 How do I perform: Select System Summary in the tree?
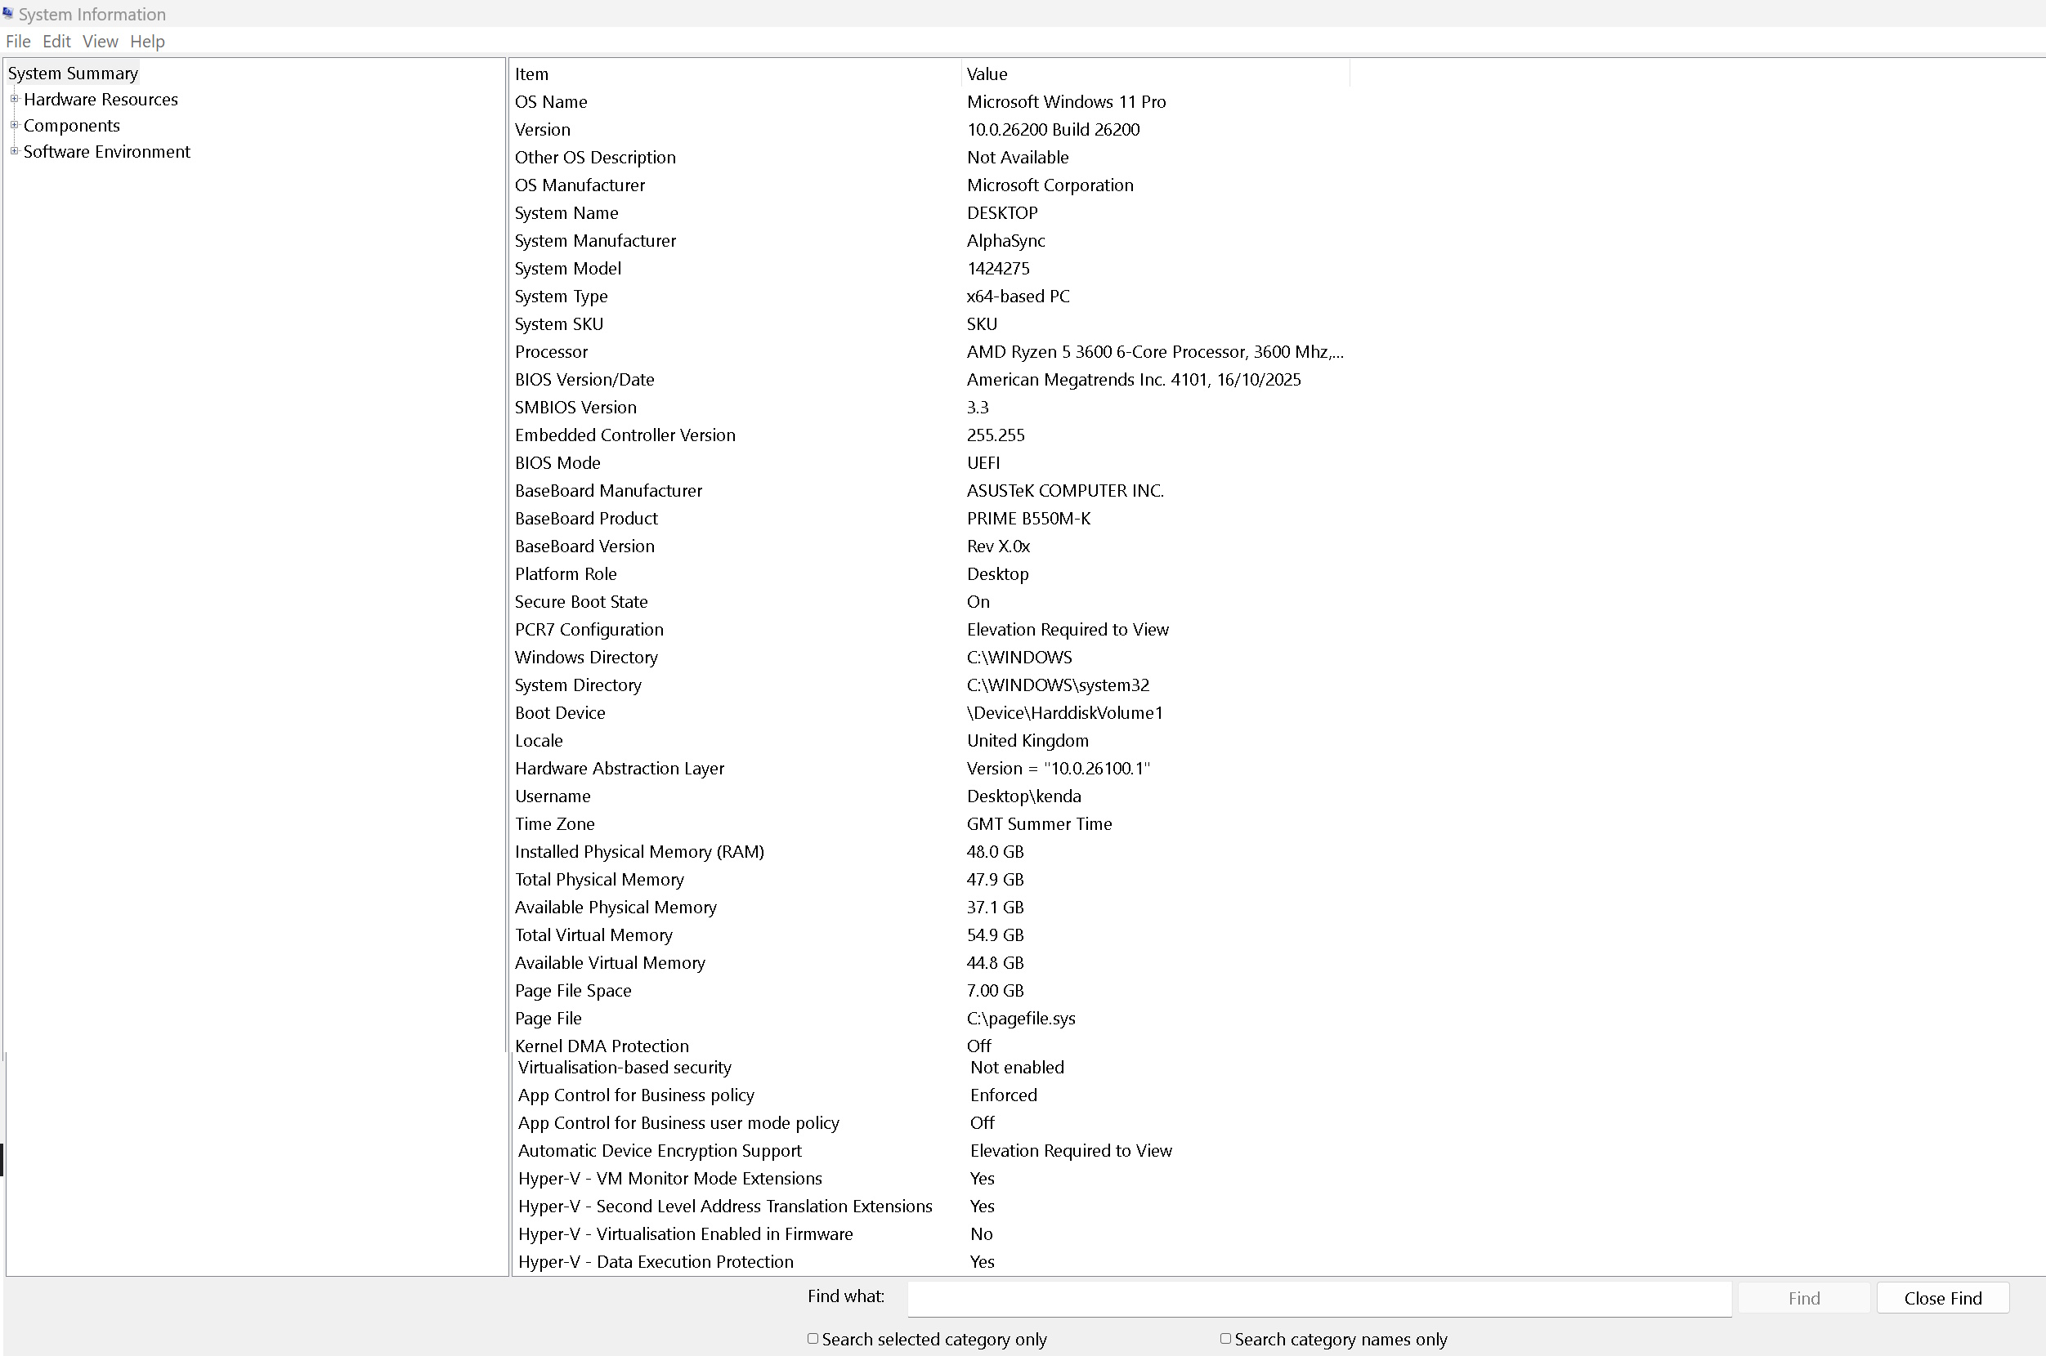73,74
